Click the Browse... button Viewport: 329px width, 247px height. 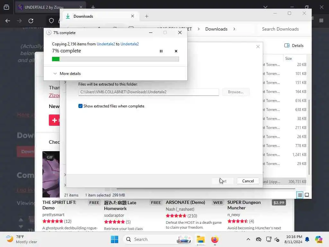tap(236, 92)
